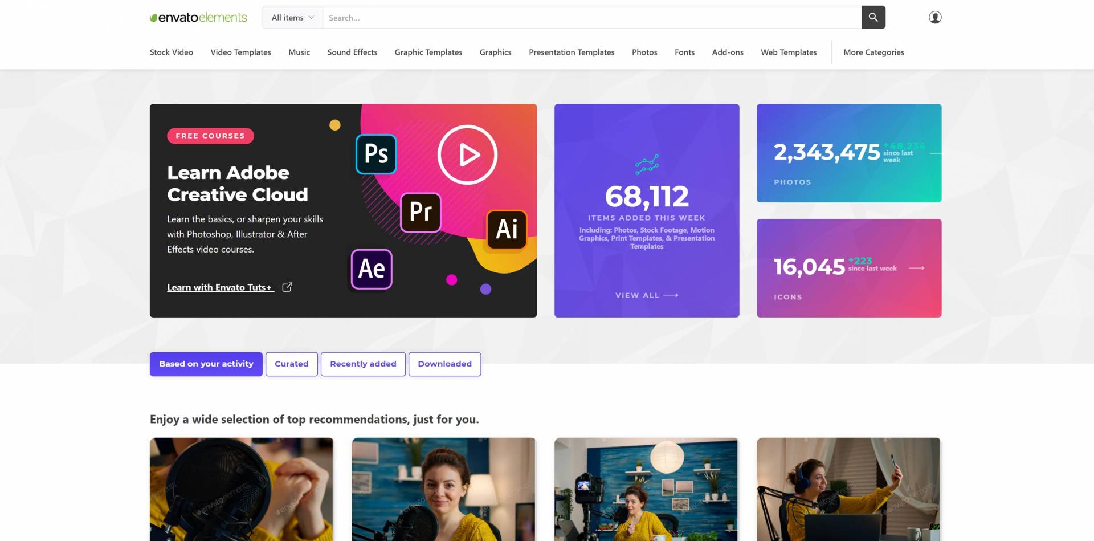Click the After Effects Ae icon
The width and height of the screenshot is (1094, 541).
point(372,269)
